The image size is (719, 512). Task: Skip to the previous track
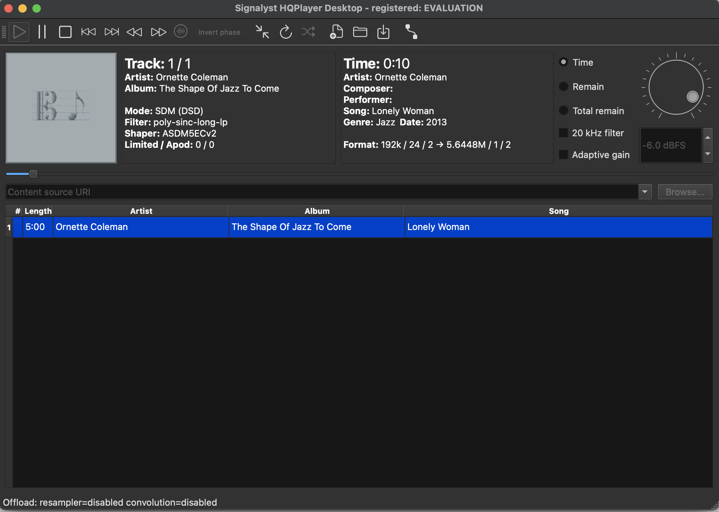click(88, 32)
